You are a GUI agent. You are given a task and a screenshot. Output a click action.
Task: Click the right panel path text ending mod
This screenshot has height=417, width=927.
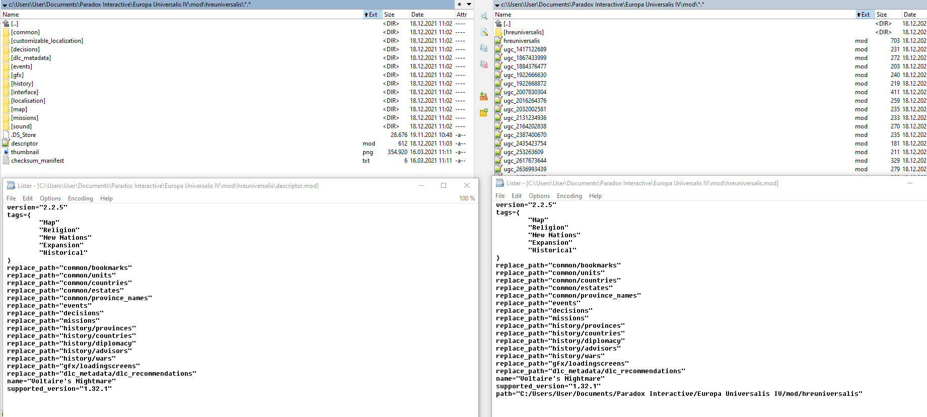point(603,5)
